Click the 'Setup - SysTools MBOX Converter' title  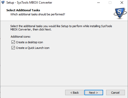pos(29,3)
